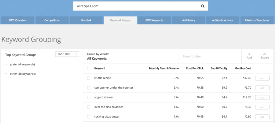
Task: Open the Top 1,000 dropdown
Action: (67, 54)
